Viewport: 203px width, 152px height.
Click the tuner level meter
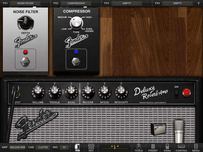click(x=115, y=147)
